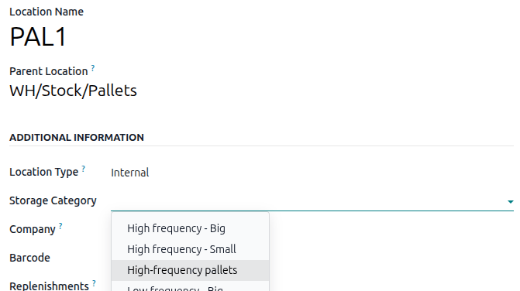
Task: Open the WH/Stock/Pallets parent location field
Action: click(73, 91)
